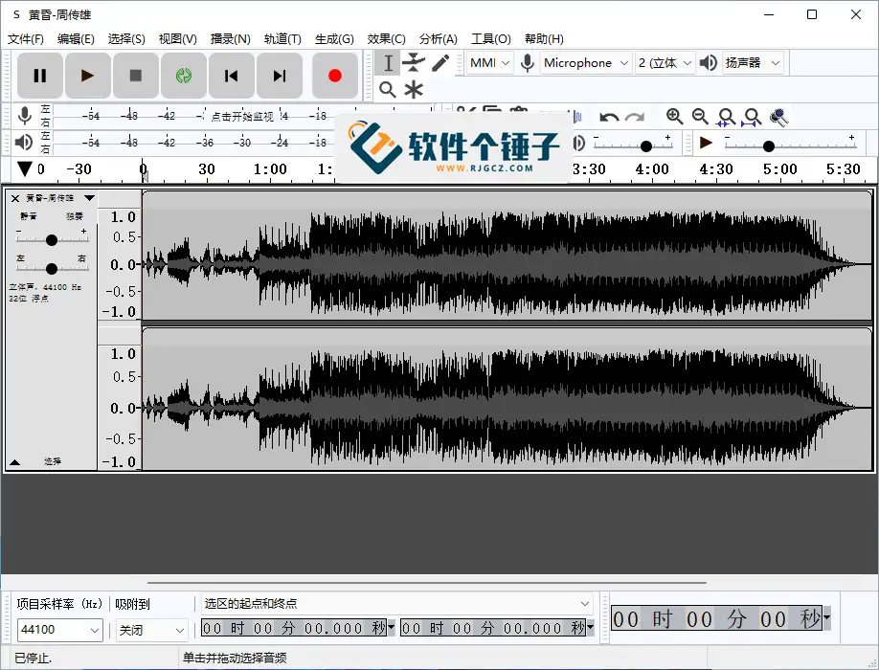This screenshot has height=670, width=879.
Task: Select the Draw tool pencil
Action: [439, 62]
